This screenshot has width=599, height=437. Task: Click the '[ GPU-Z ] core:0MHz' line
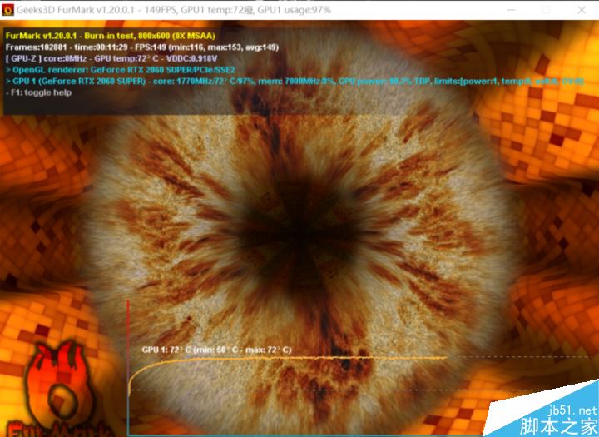pos(111,58)
